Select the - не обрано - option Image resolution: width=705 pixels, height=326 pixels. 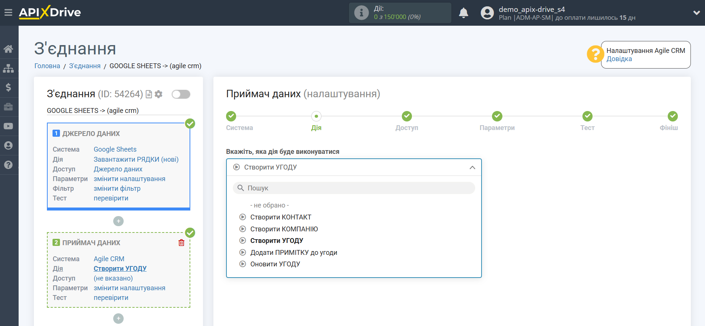(270, 205)
